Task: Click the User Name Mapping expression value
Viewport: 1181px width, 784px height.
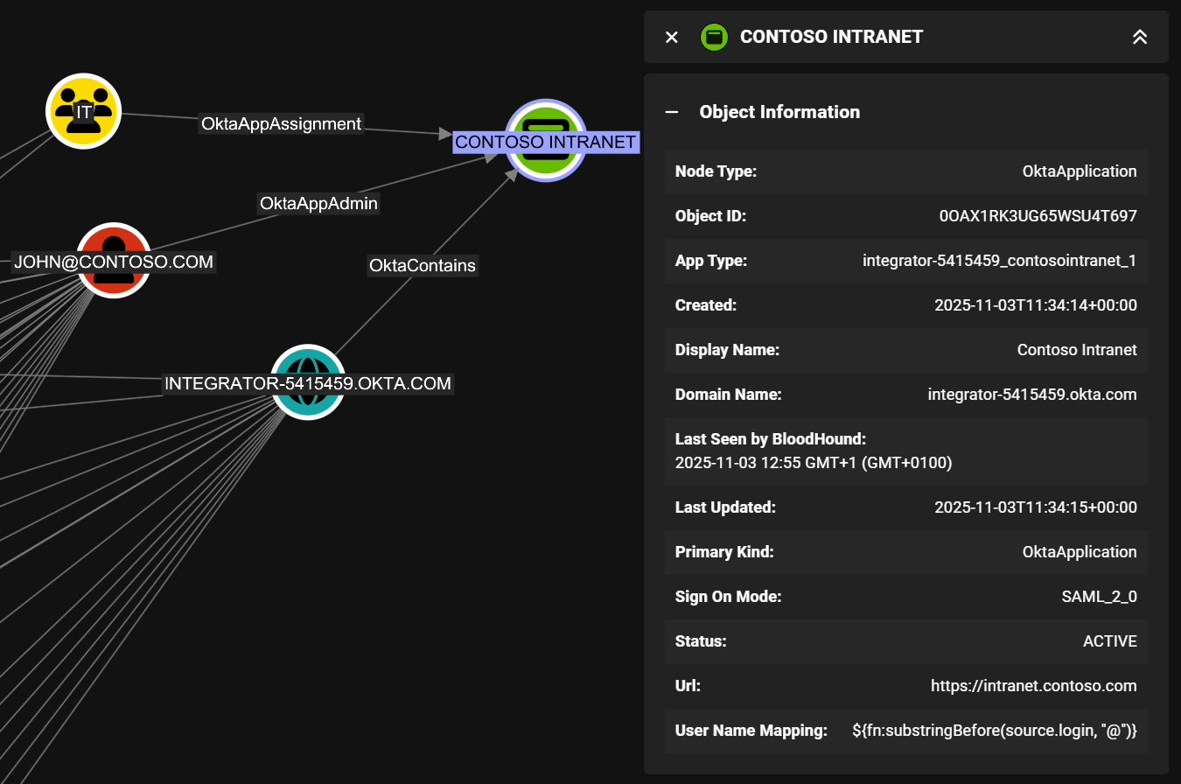Action: (995, 731)
